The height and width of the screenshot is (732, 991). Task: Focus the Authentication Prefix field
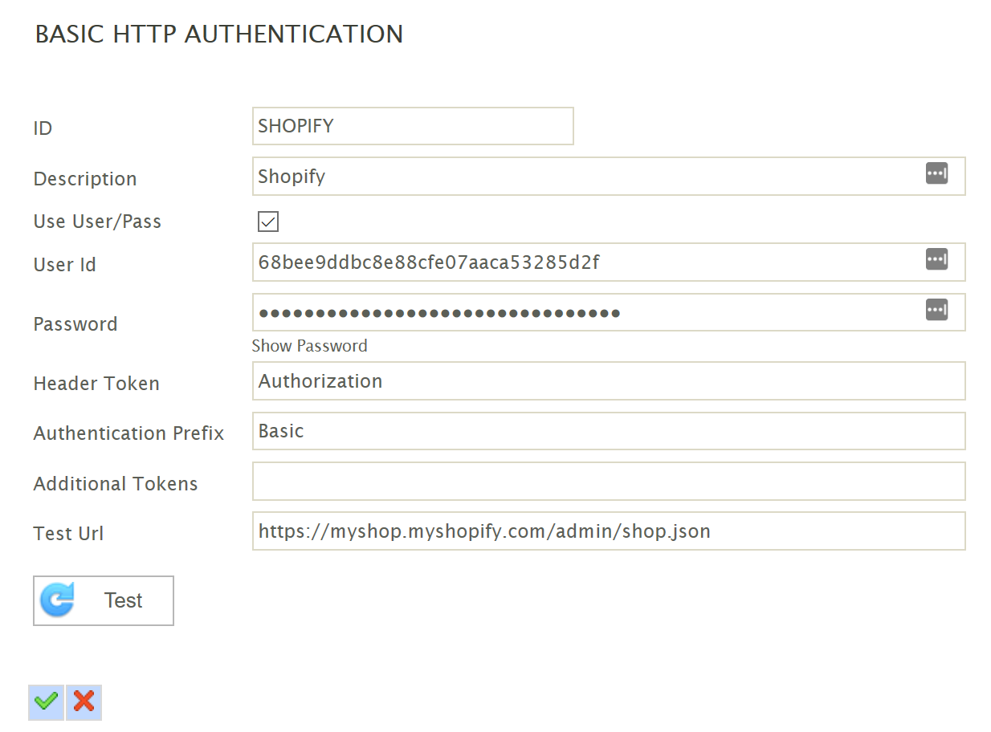608,431
